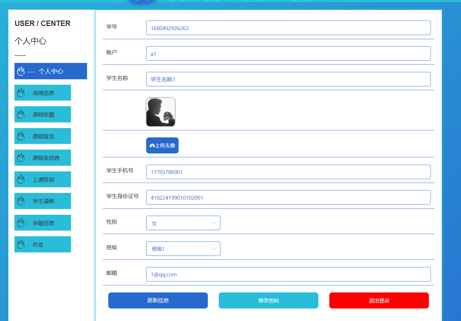Click the flame icon beside 课程收藏

21,114
